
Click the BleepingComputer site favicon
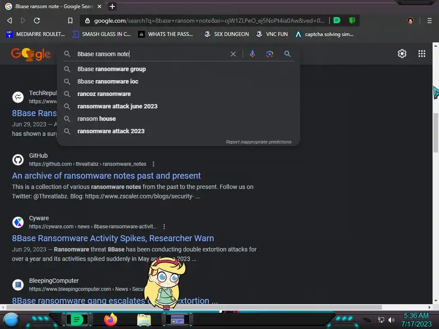(x=18, y=285)
